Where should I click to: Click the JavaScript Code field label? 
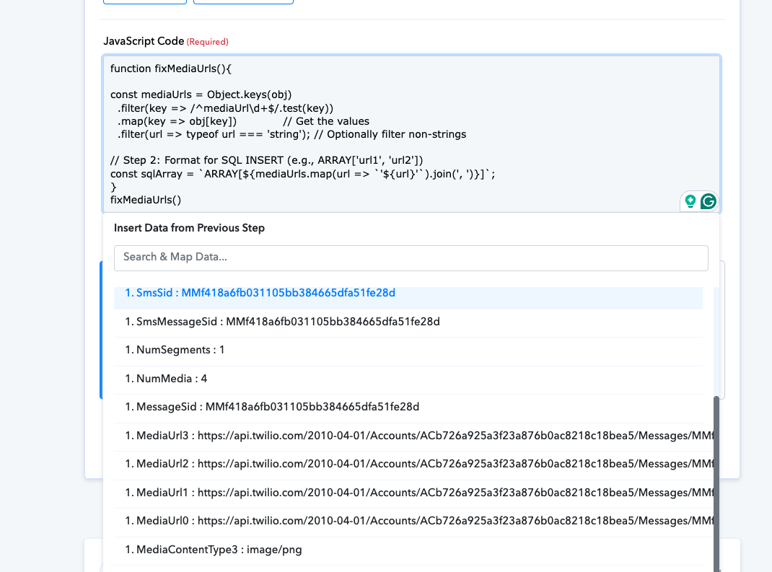pyautogui.click(x=144, y=41)
